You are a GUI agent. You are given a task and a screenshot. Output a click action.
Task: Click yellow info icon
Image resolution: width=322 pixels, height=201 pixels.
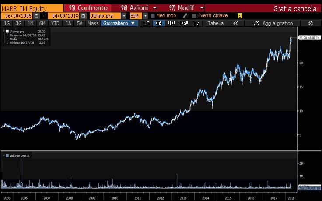[x=240, y=16]
